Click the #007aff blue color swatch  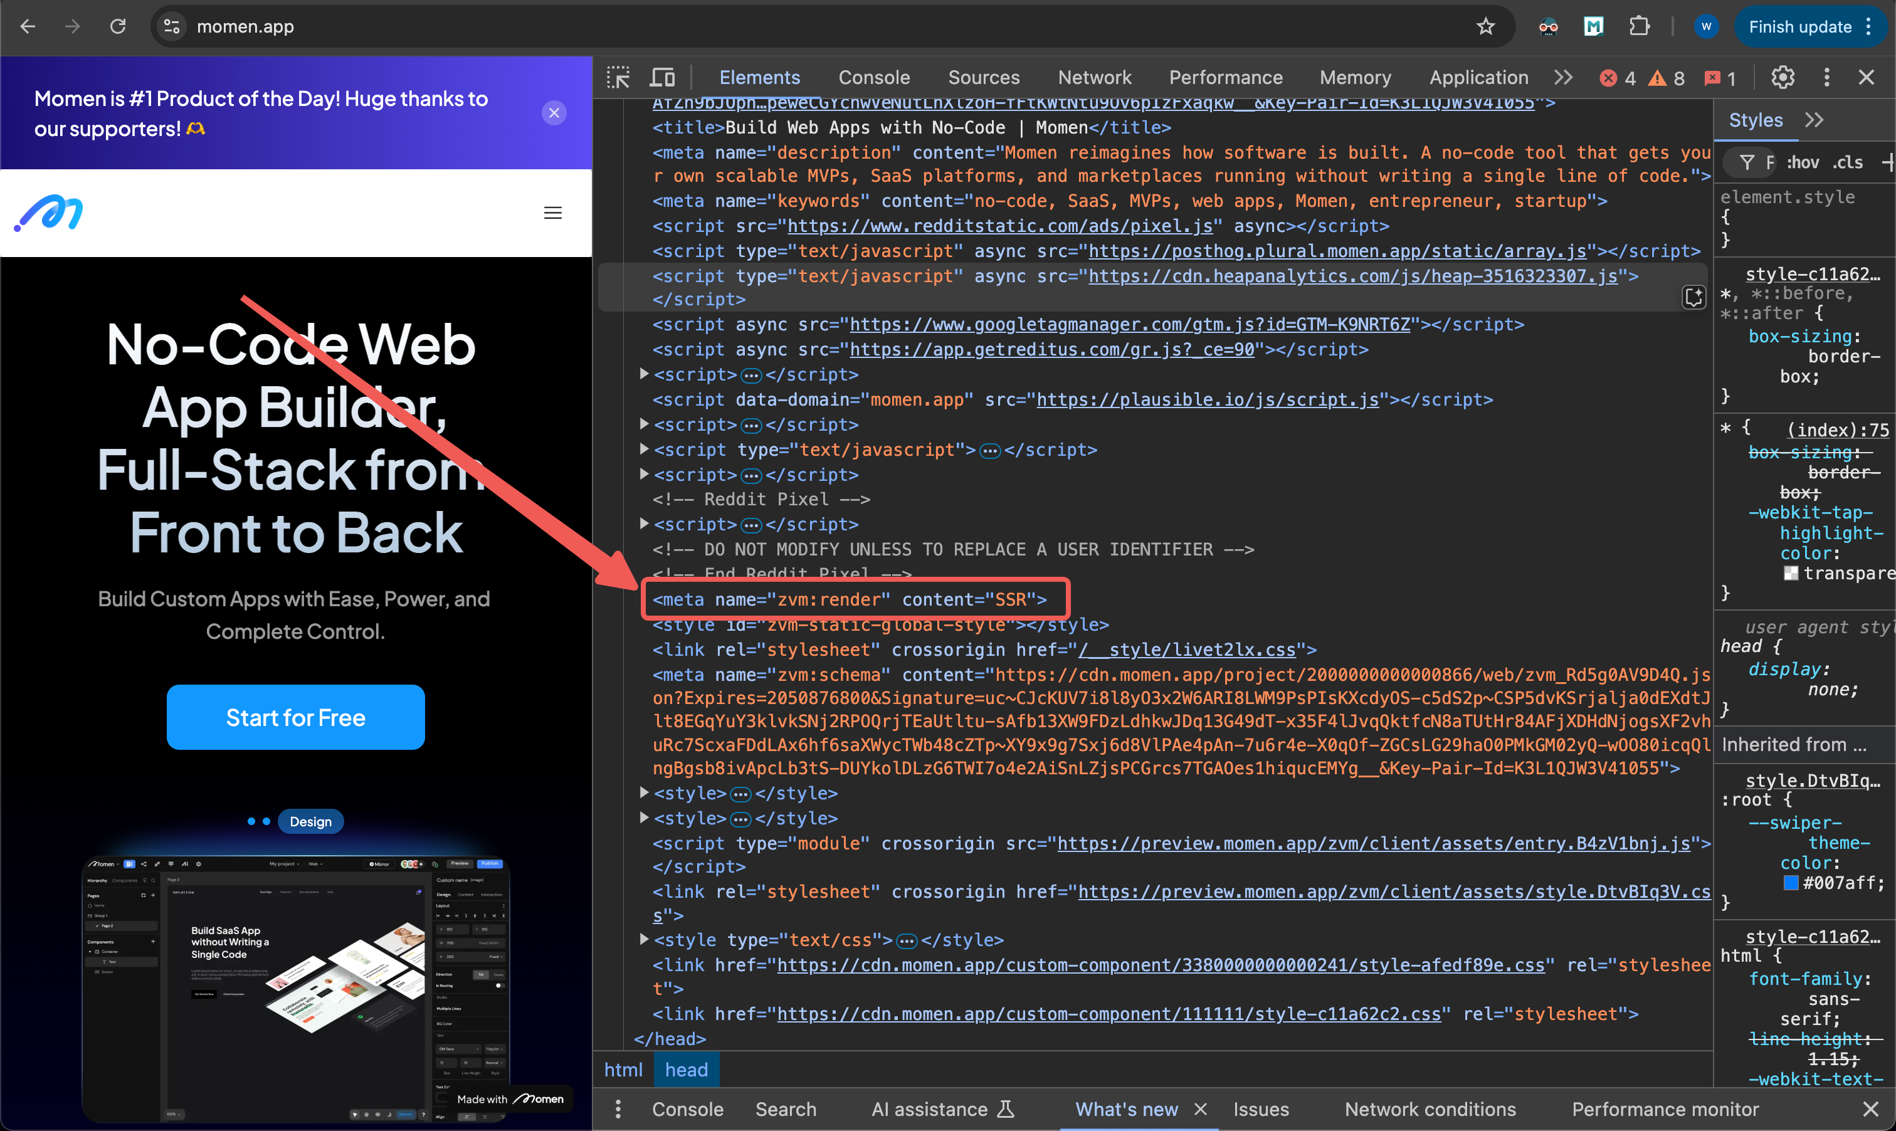1791,883
